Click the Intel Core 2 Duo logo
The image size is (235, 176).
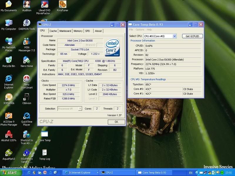pyautogui.click(x=112, y=47)
